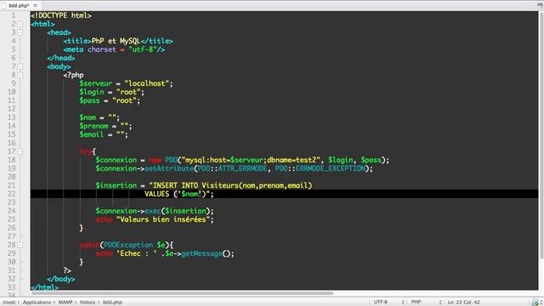Image resolution: width=544 pixels, height=306 pixels.
Task: Click the closing </body> tag
Action: coord(61,279)
